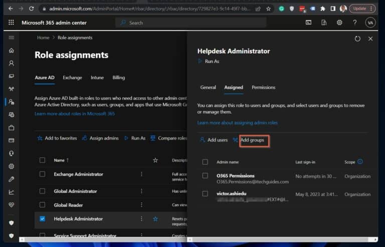This screenshot has height=247, width=385.
Task: Open Learn more about assigning admin roles
Action: tap(237, 122)
